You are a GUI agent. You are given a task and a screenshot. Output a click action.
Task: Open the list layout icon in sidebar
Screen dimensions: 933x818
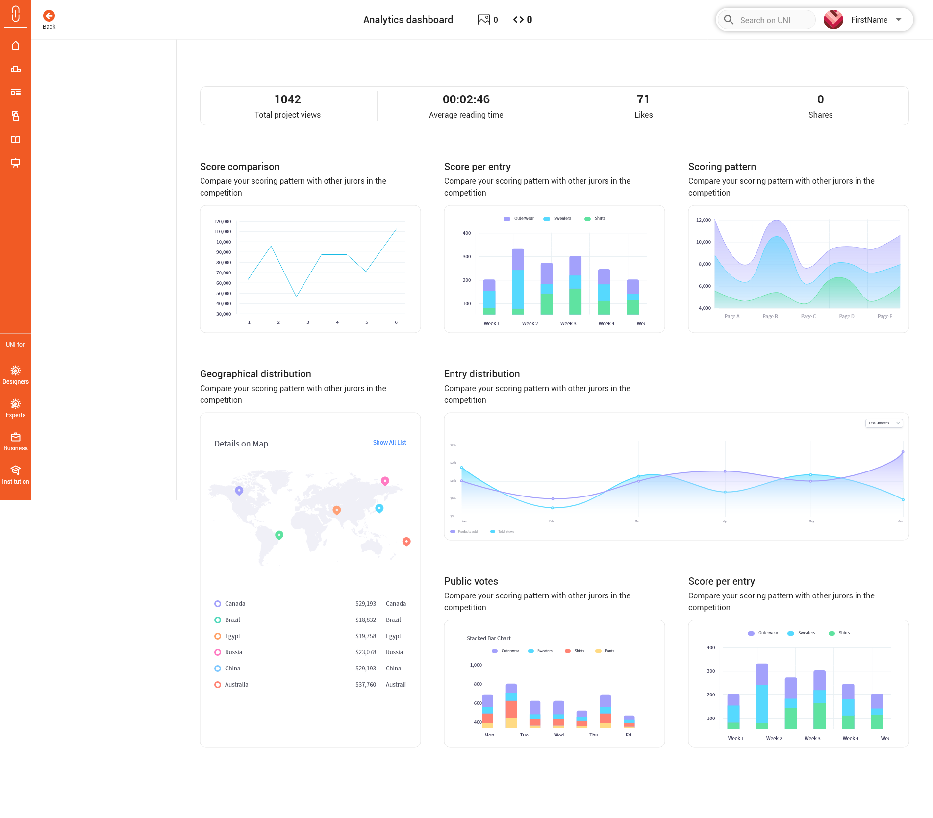coord(16,92)
